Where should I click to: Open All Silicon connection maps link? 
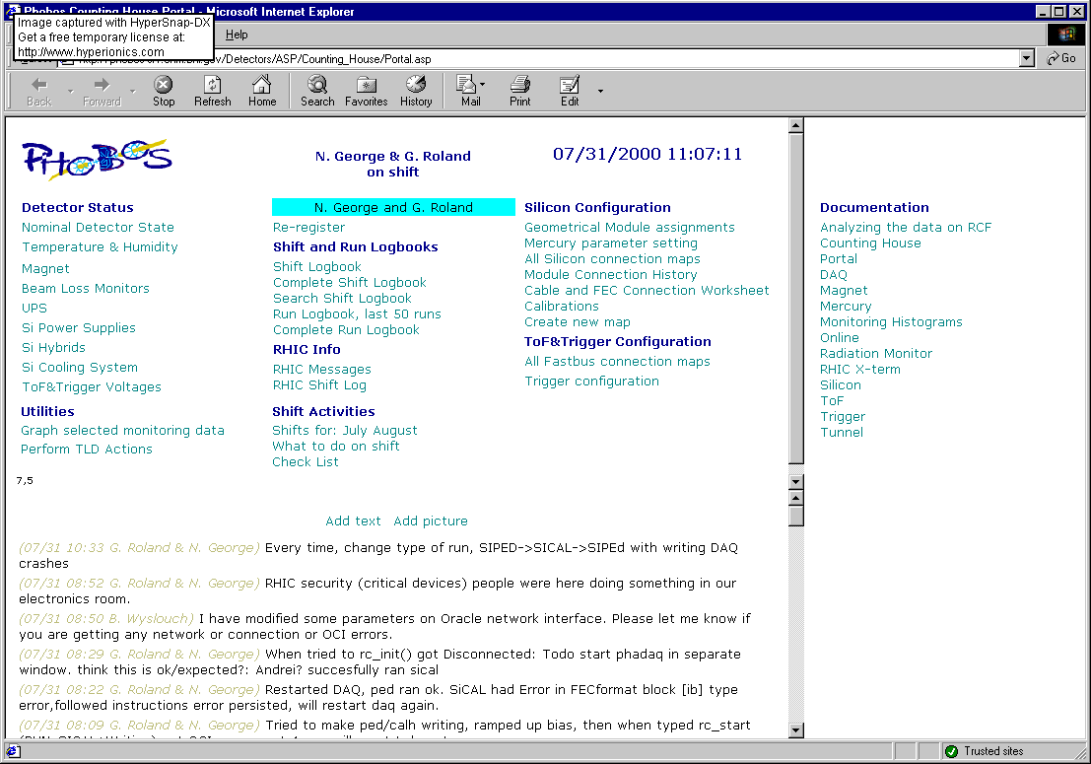[612, 259]
